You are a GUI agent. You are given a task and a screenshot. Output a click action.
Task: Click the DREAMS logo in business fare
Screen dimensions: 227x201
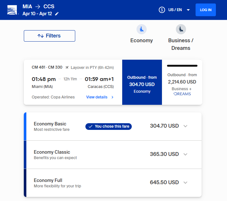point(182,94)
